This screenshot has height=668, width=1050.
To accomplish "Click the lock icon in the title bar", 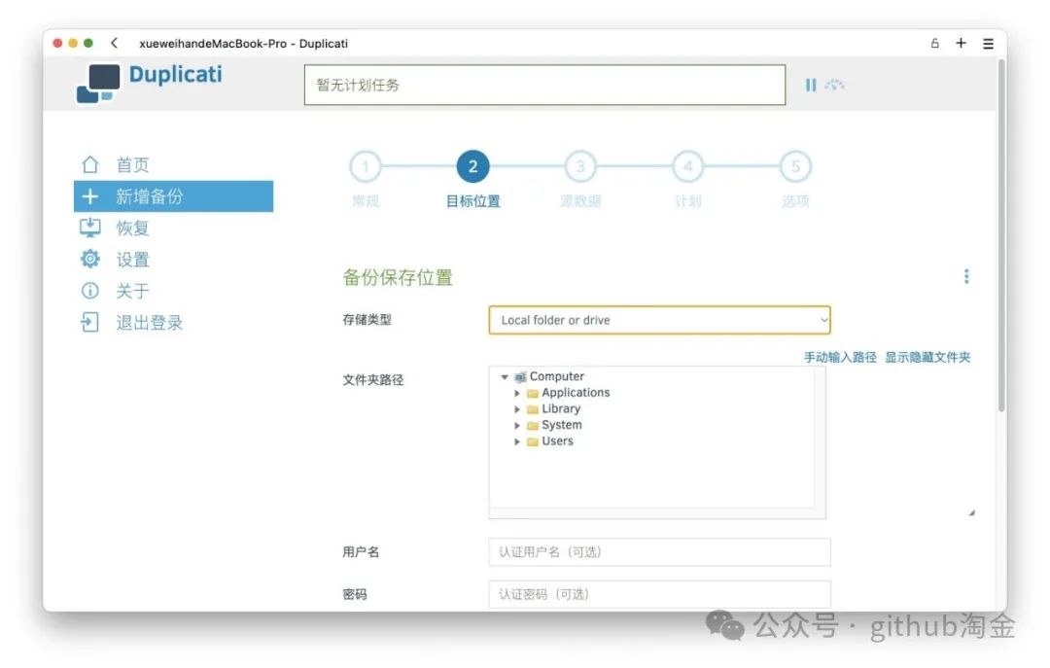I will click(x=935, y=44).
